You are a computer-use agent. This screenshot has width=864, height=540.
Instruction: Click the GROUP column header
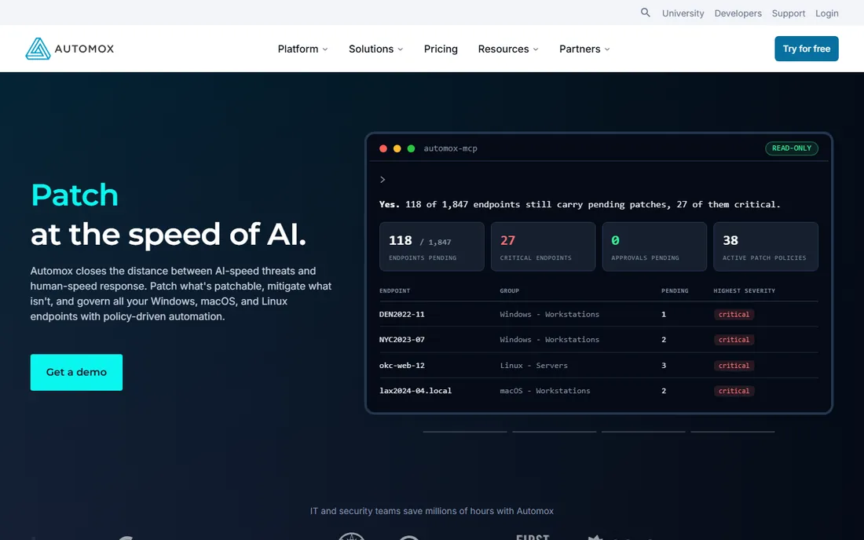pos(509,290)
